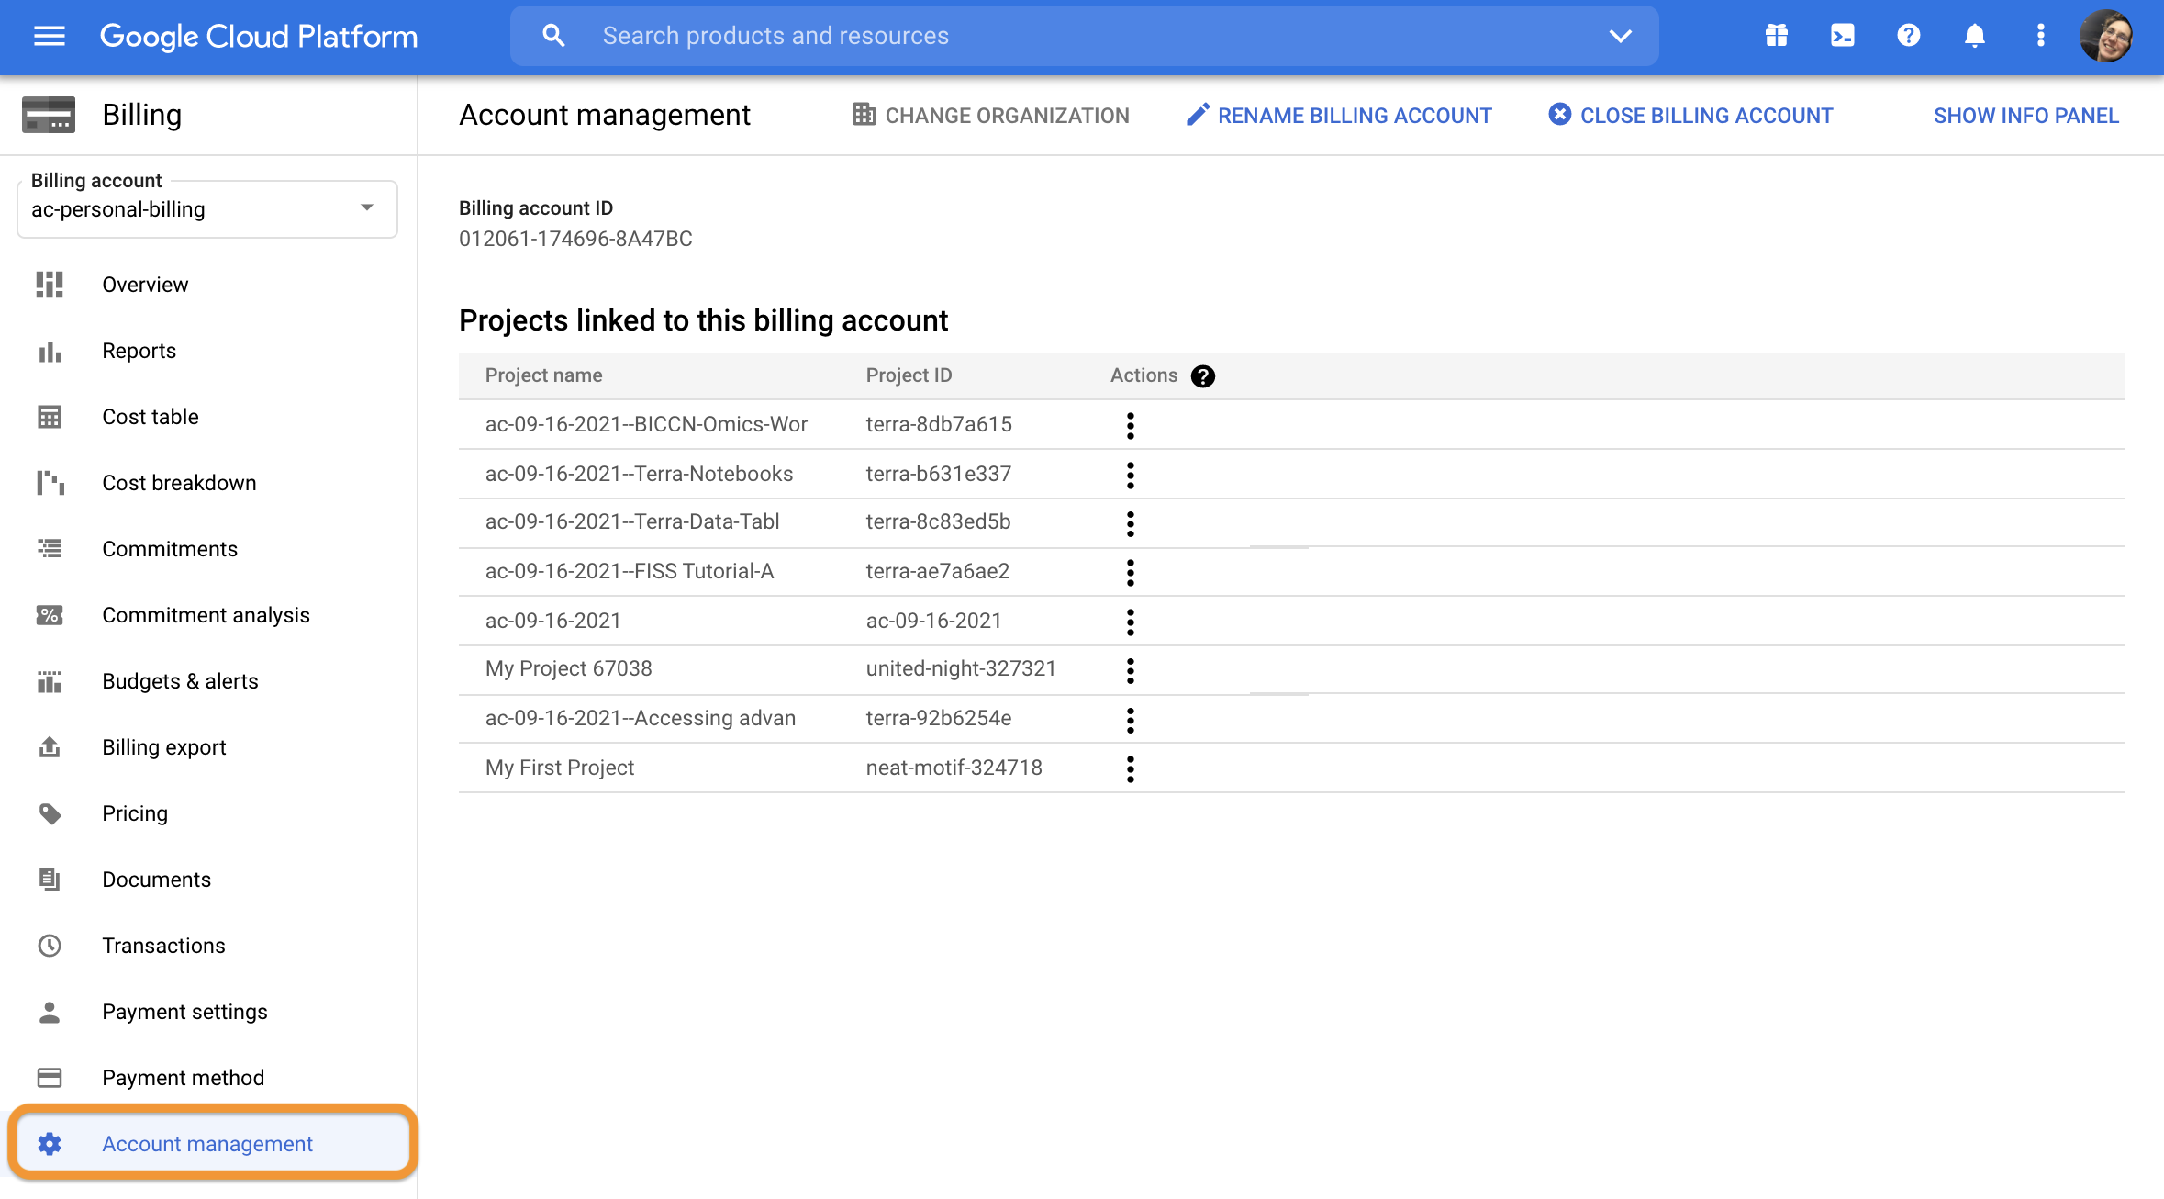The width and height of the screenshot is (2164, 1199).
Task: Open Payment settings page
Action: (184, 1012)
